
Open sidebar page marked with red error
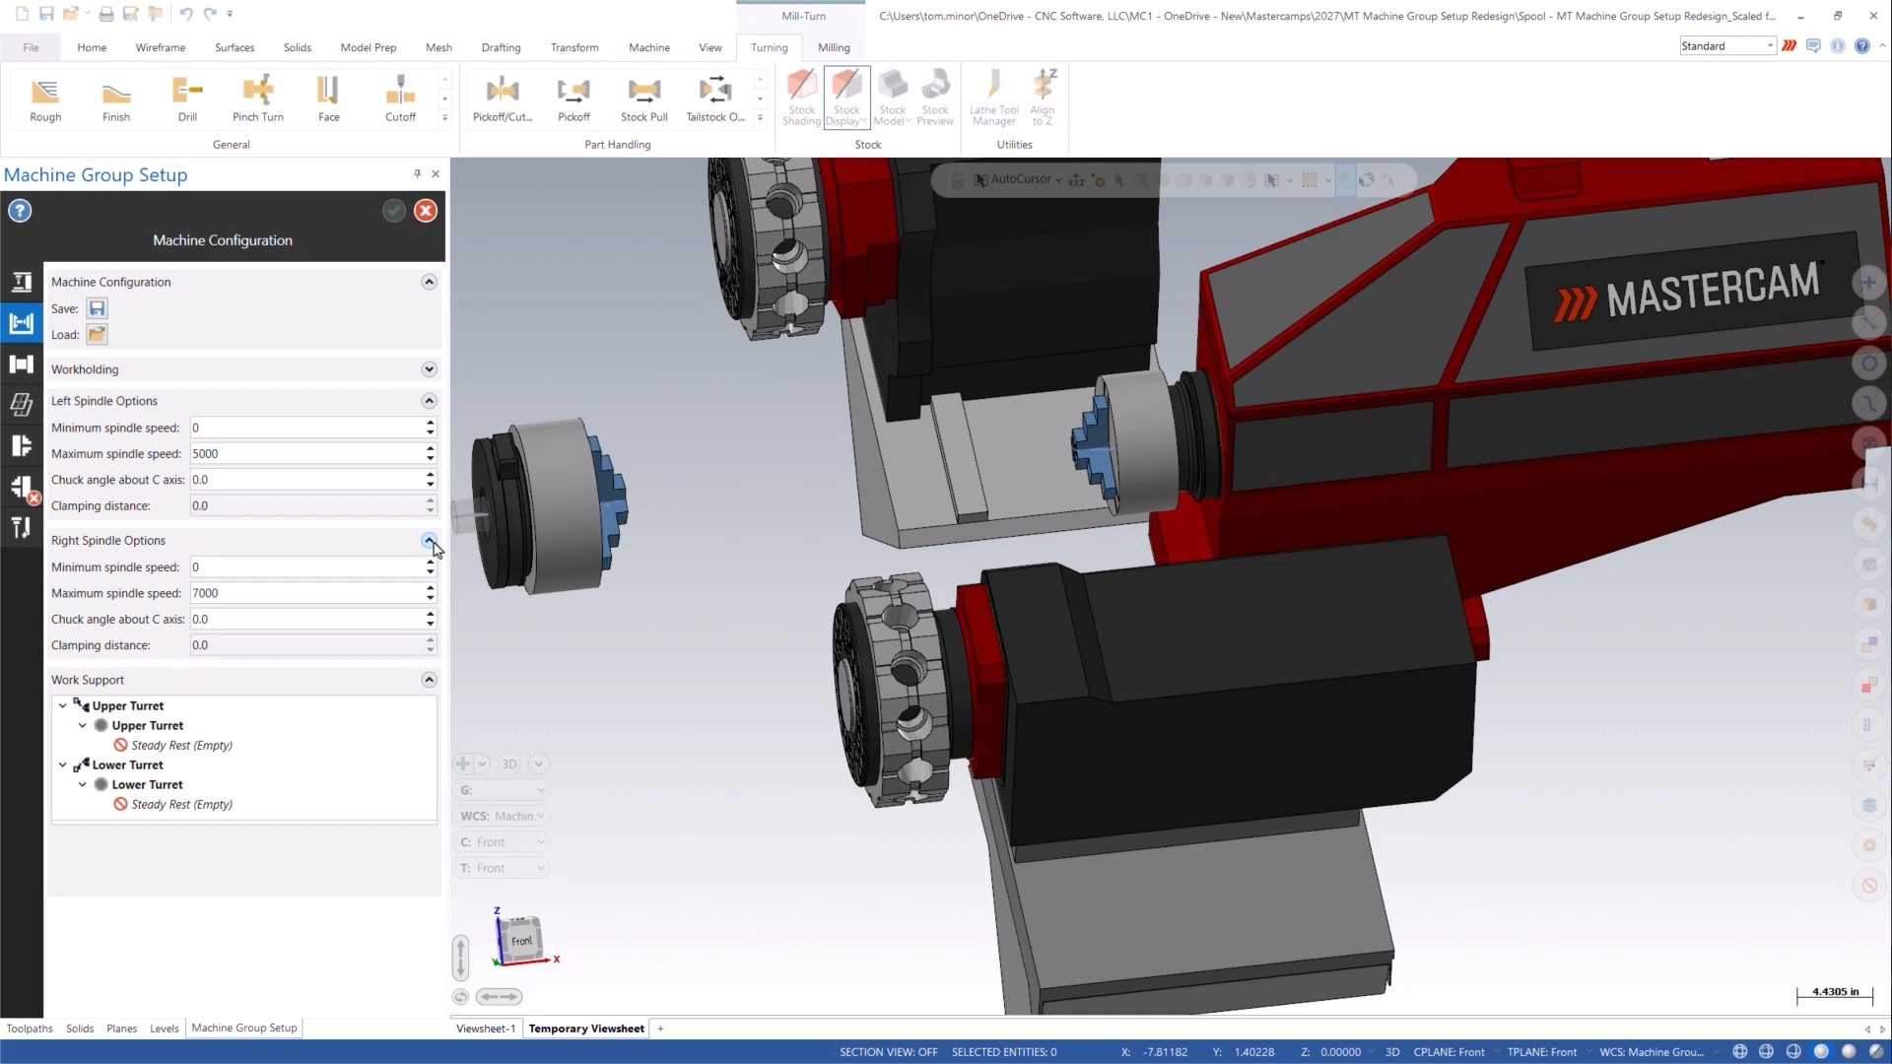tap(22, 488)
